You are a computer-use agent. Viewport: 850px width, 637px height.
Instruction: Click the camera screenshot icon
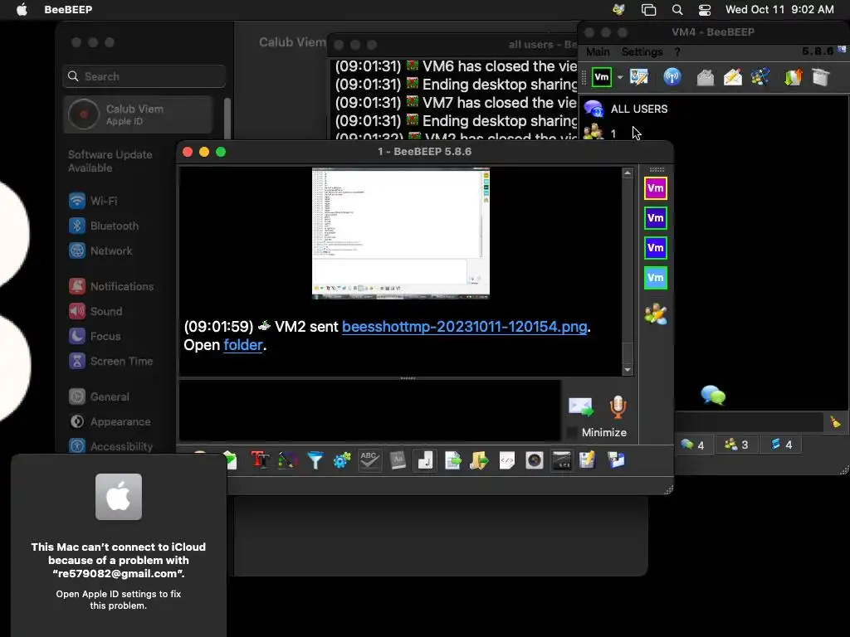point(535,460)
